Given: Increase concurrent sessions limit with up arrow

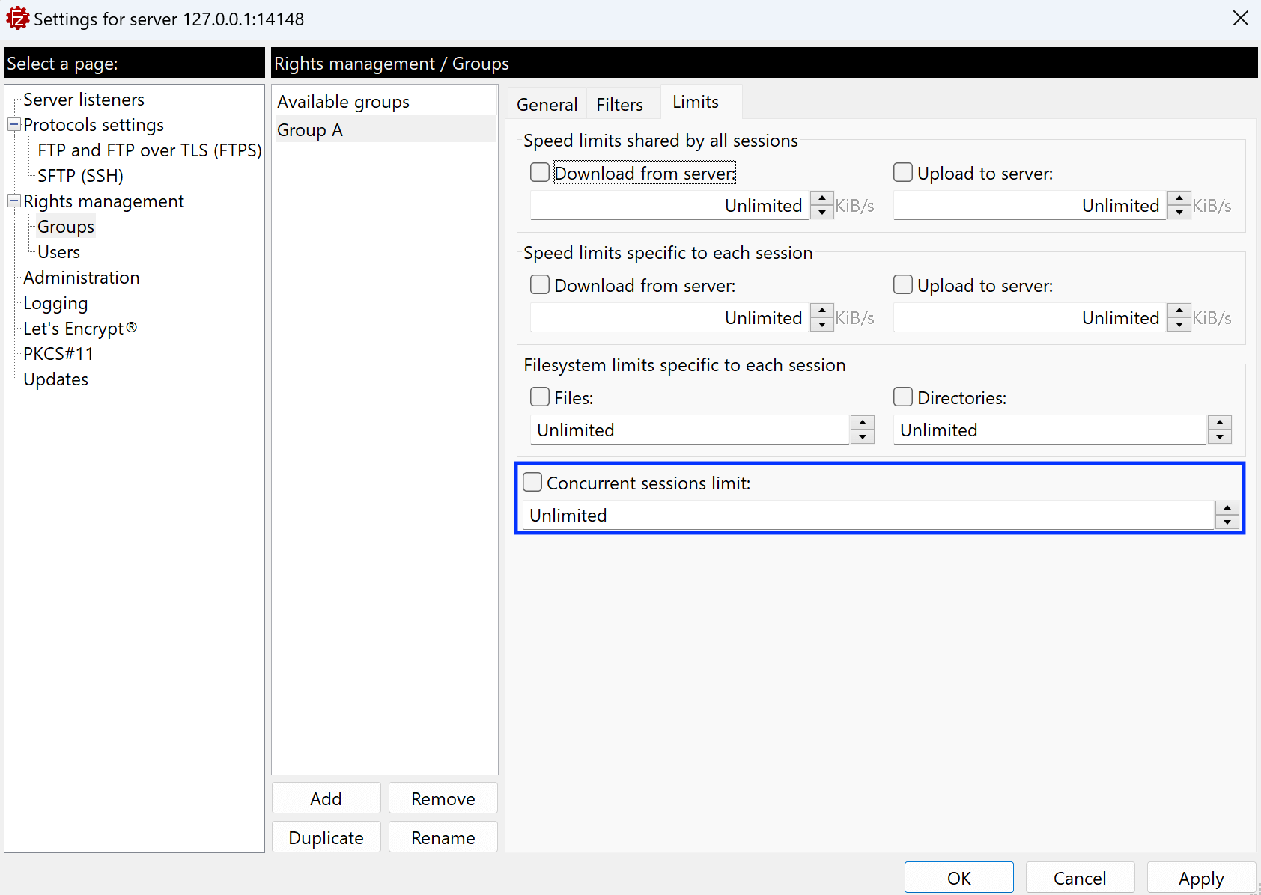Looking at the screenshot, I should click(1227, 508).
